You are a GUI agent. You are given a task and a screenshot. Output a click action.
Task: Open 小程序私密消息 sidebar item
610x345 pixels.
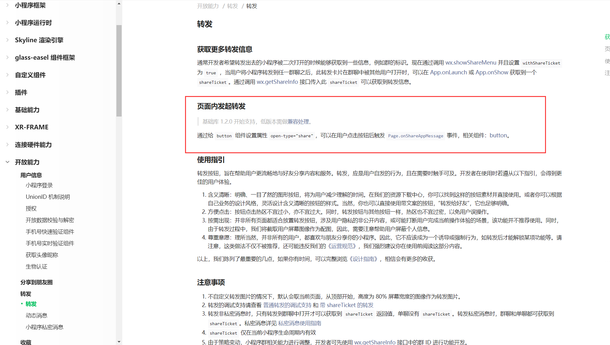pos(44,327)
